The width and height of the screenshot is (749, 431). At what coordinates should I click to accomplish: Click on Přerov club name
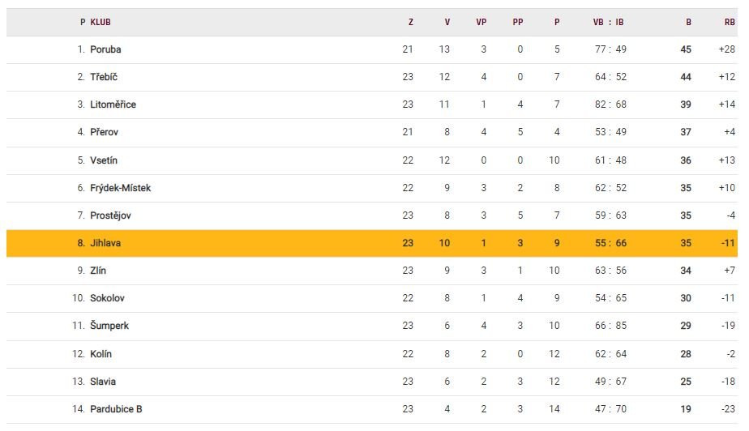(104, 132)
